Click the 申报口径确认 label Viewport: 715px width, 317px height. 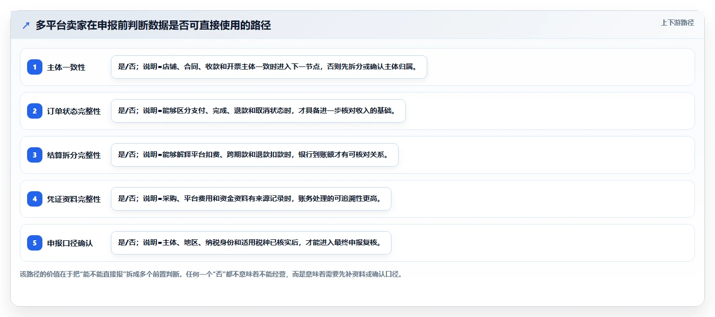pyautogui.click(x=70, y=243)
